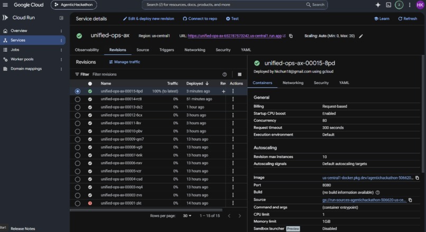This screenshot has width=426, height=232.
Task: Open the us-central1-docker.pkg.dev image link
Action: tap(368, 178)
